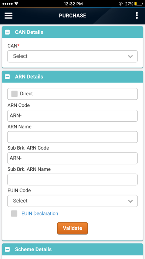Tap the Sub Brk. ARN Name label
The height and width of the screenshot is (259, 145).
[29, 169]
